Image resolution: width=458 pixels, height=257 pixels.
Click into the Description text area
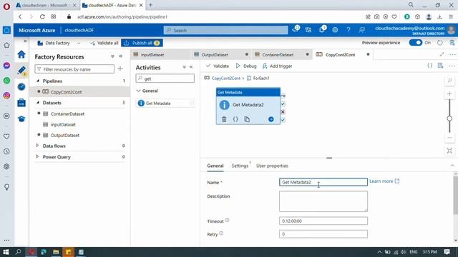[323, 201]
